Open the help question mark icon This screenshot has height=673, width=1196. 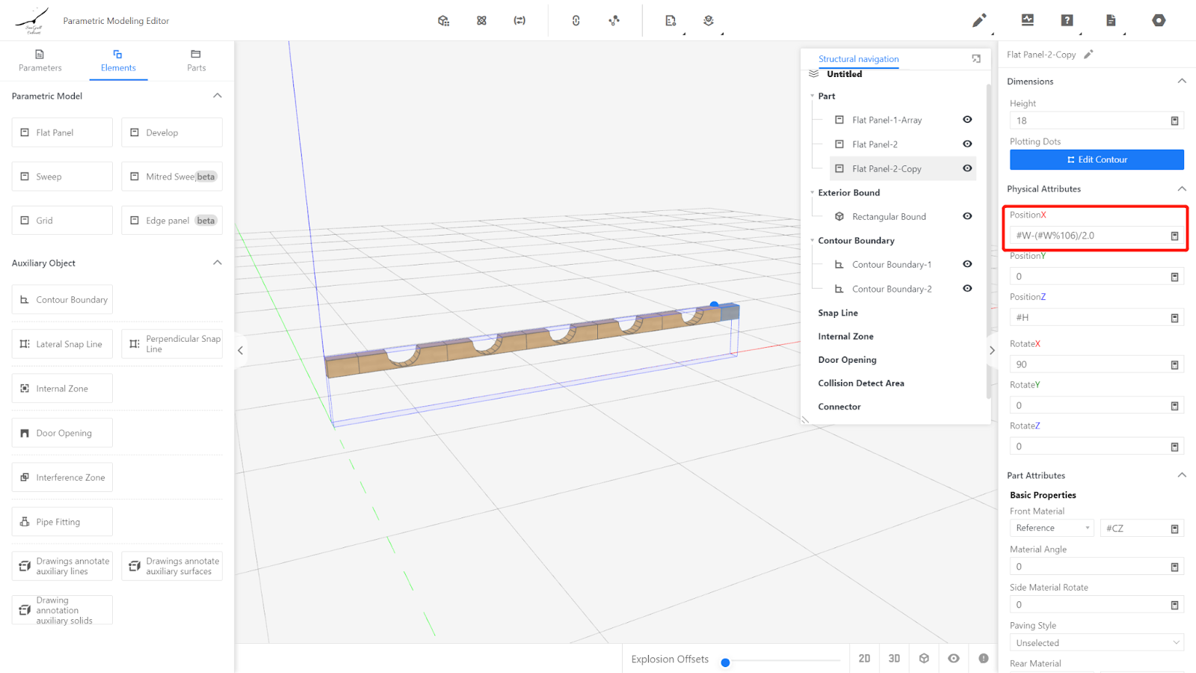click(1067, 21)
